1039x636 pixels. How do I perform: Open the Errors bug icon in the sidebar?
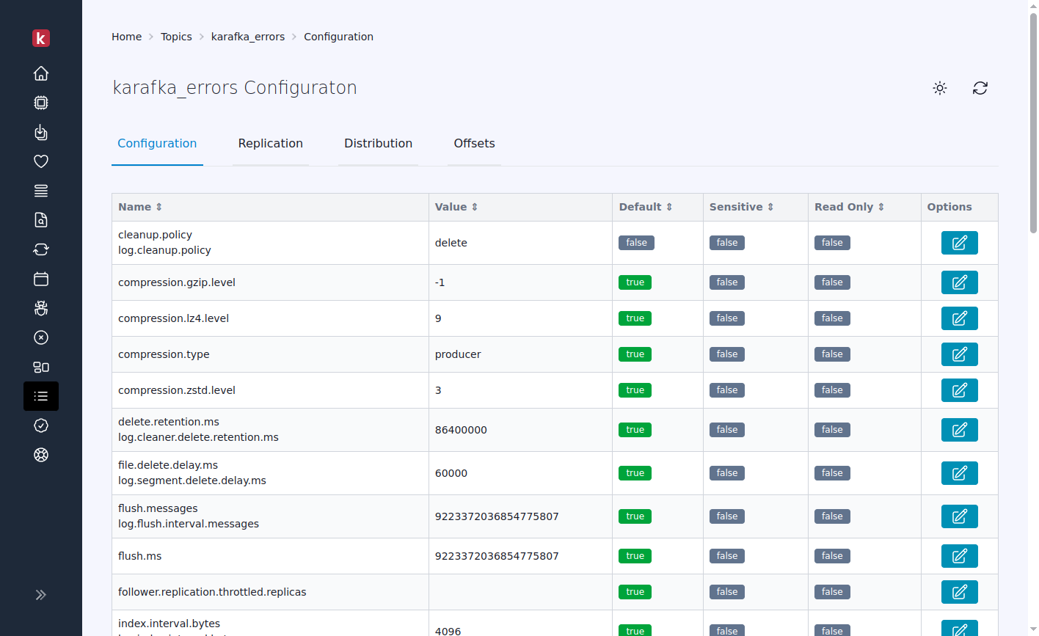[x=41, y=308]
